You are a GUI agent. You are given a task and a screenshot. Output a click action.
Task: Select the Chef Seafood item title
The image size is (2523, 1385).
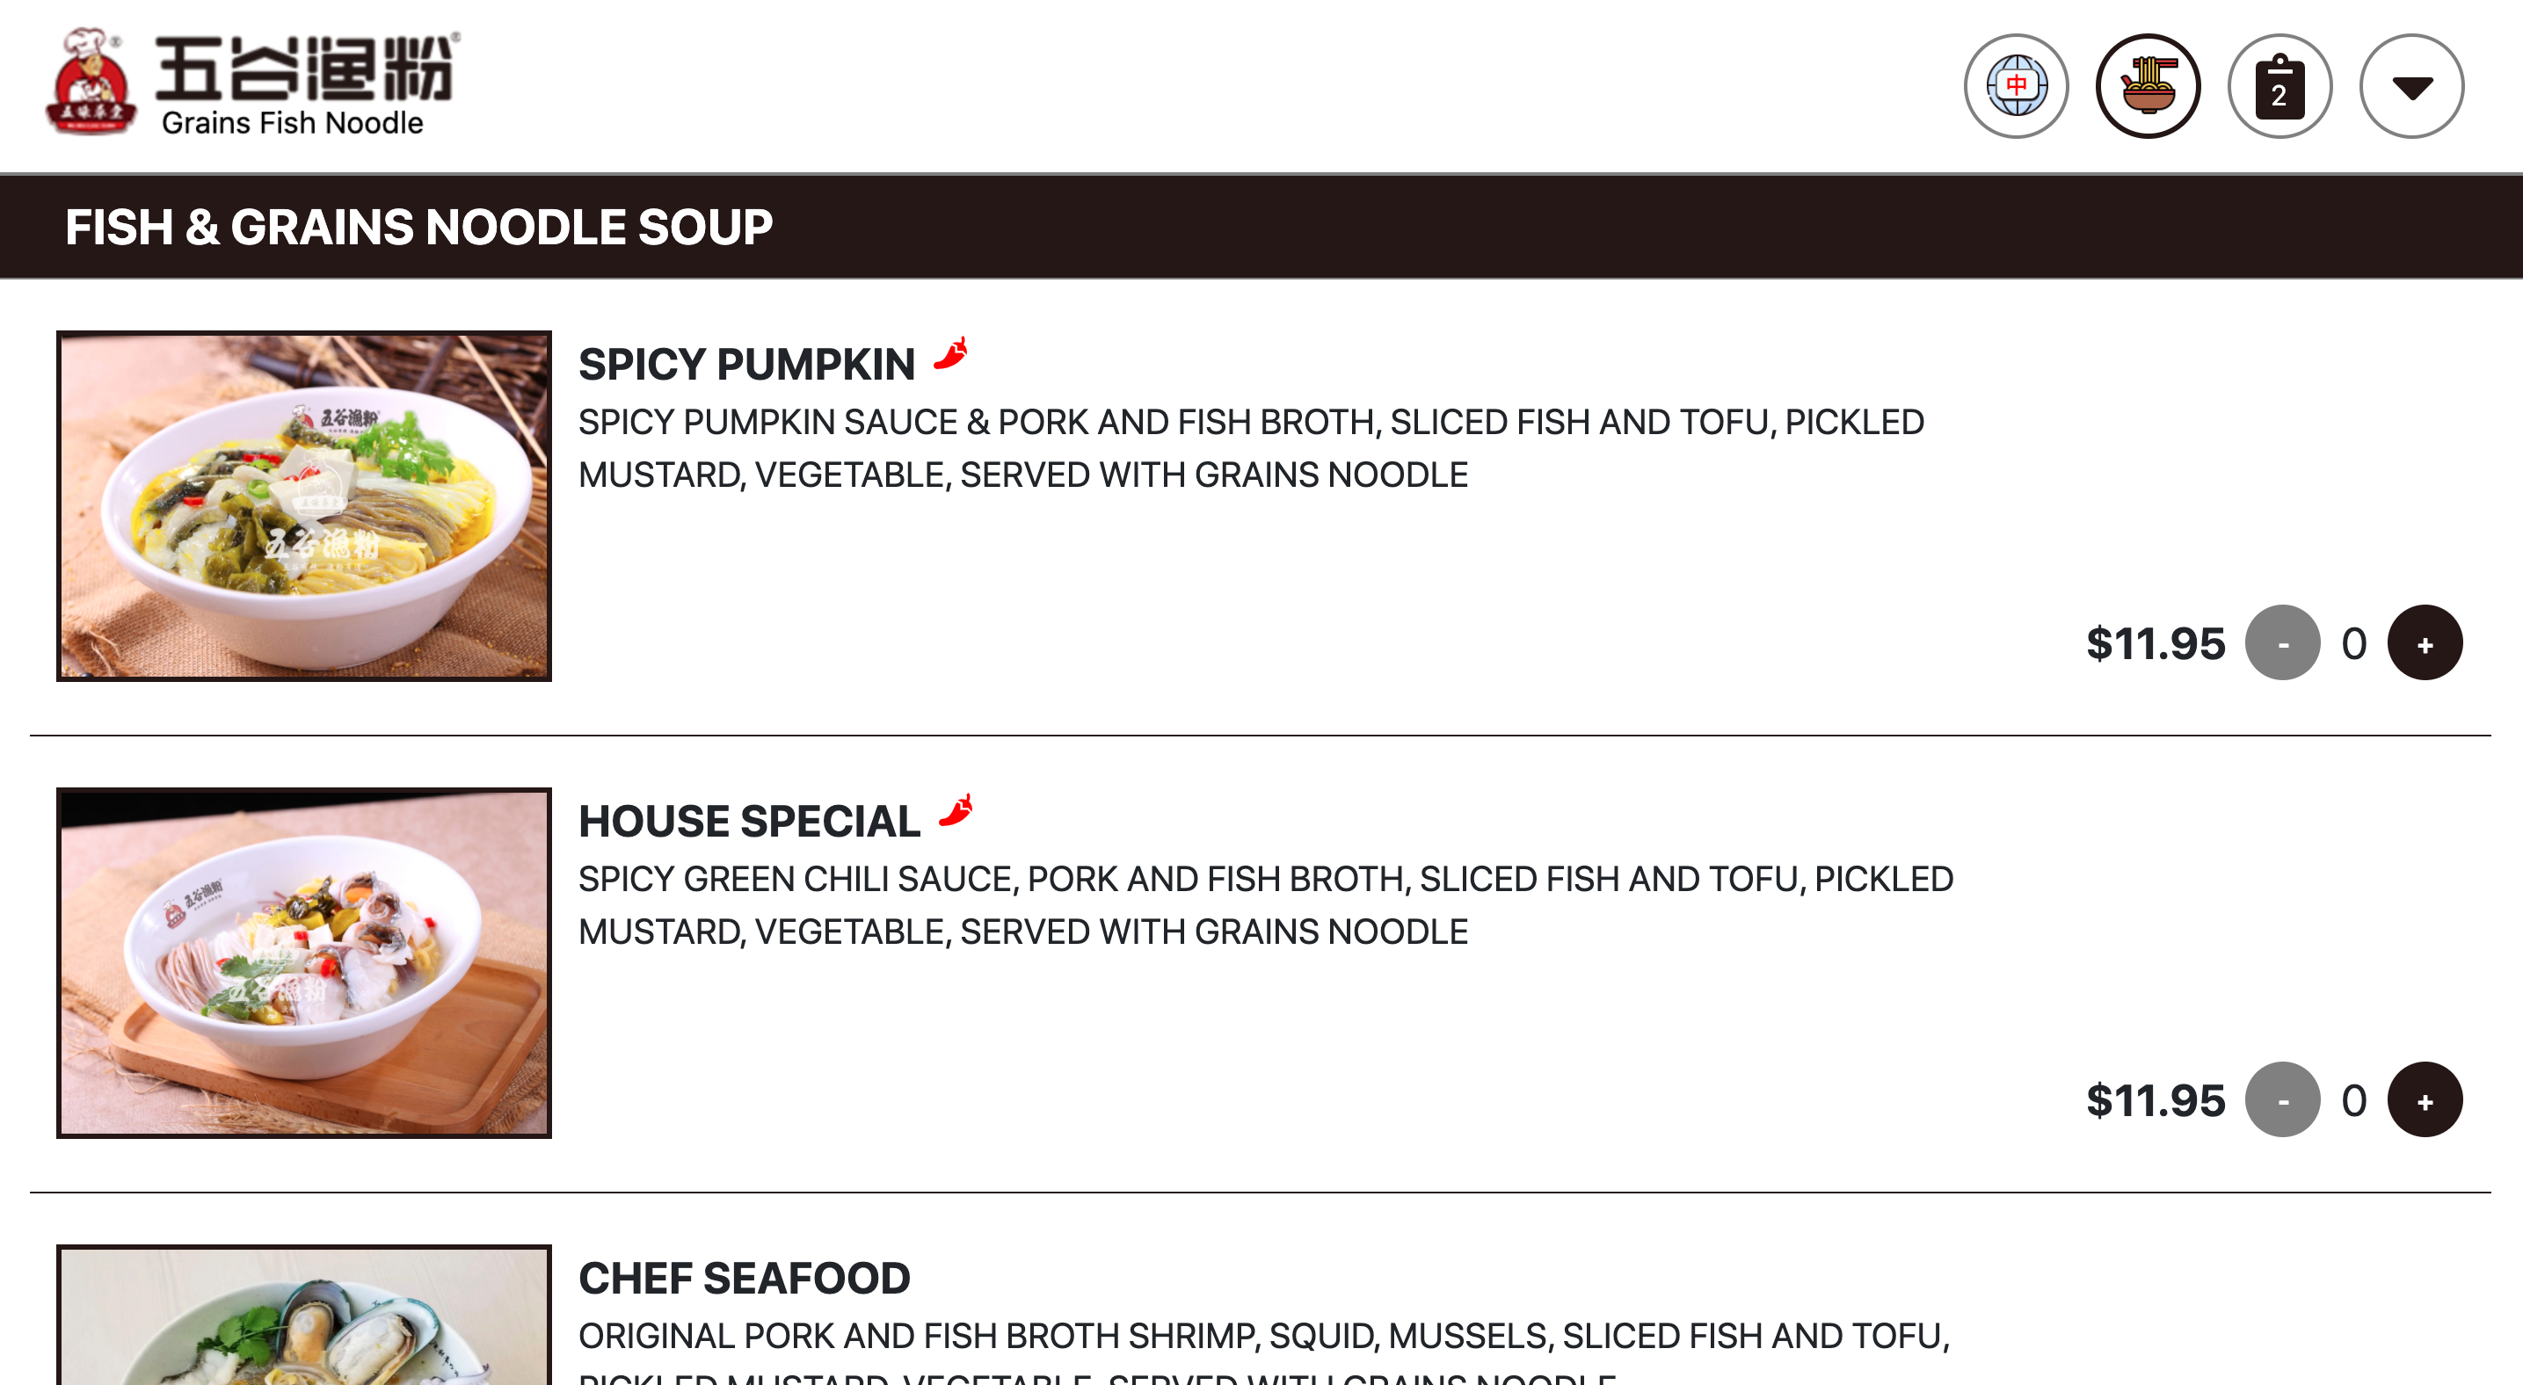745,1279
